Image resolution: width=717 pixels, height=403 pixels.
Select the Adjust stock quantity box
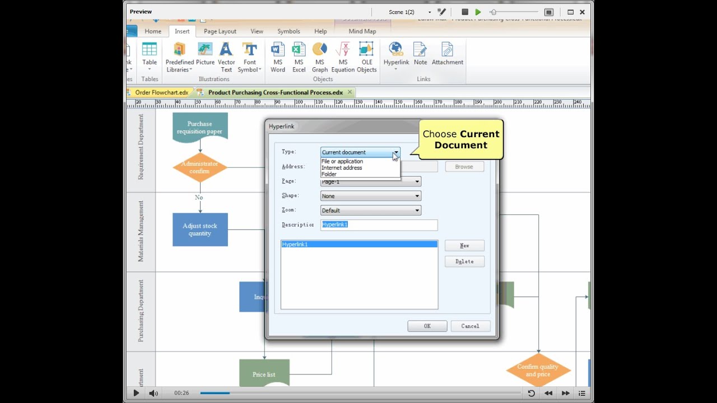tap(200, 229)
